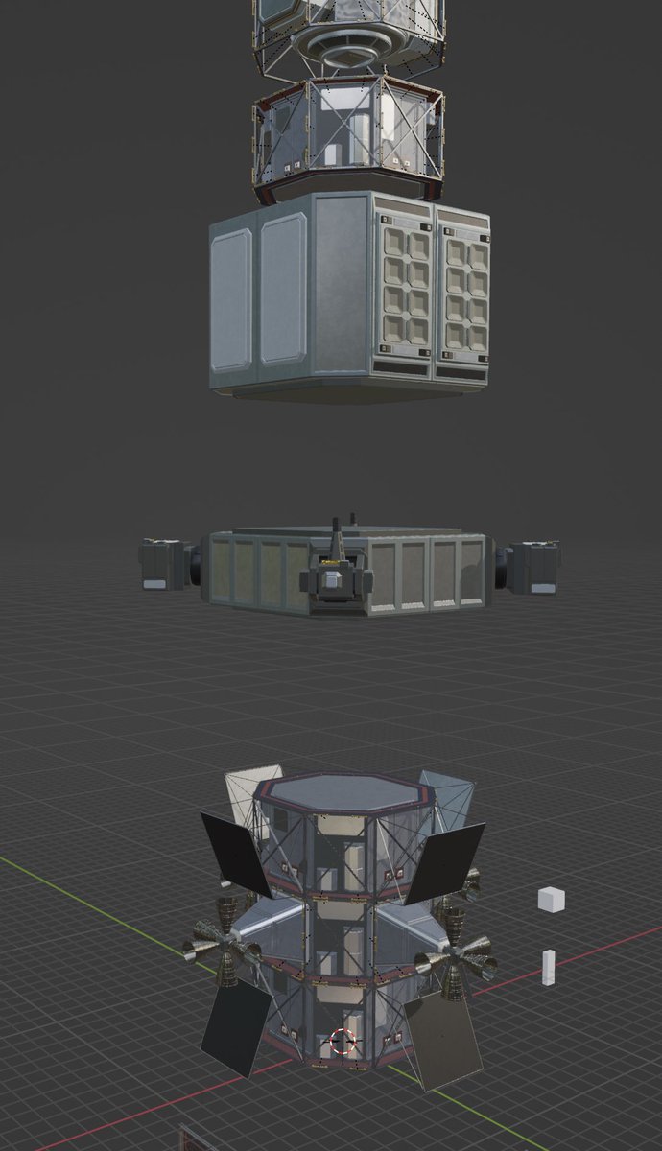Select the upper-left black solar panel
Image resolution: width=662 pixels, height=1151 pixels.
237,853
